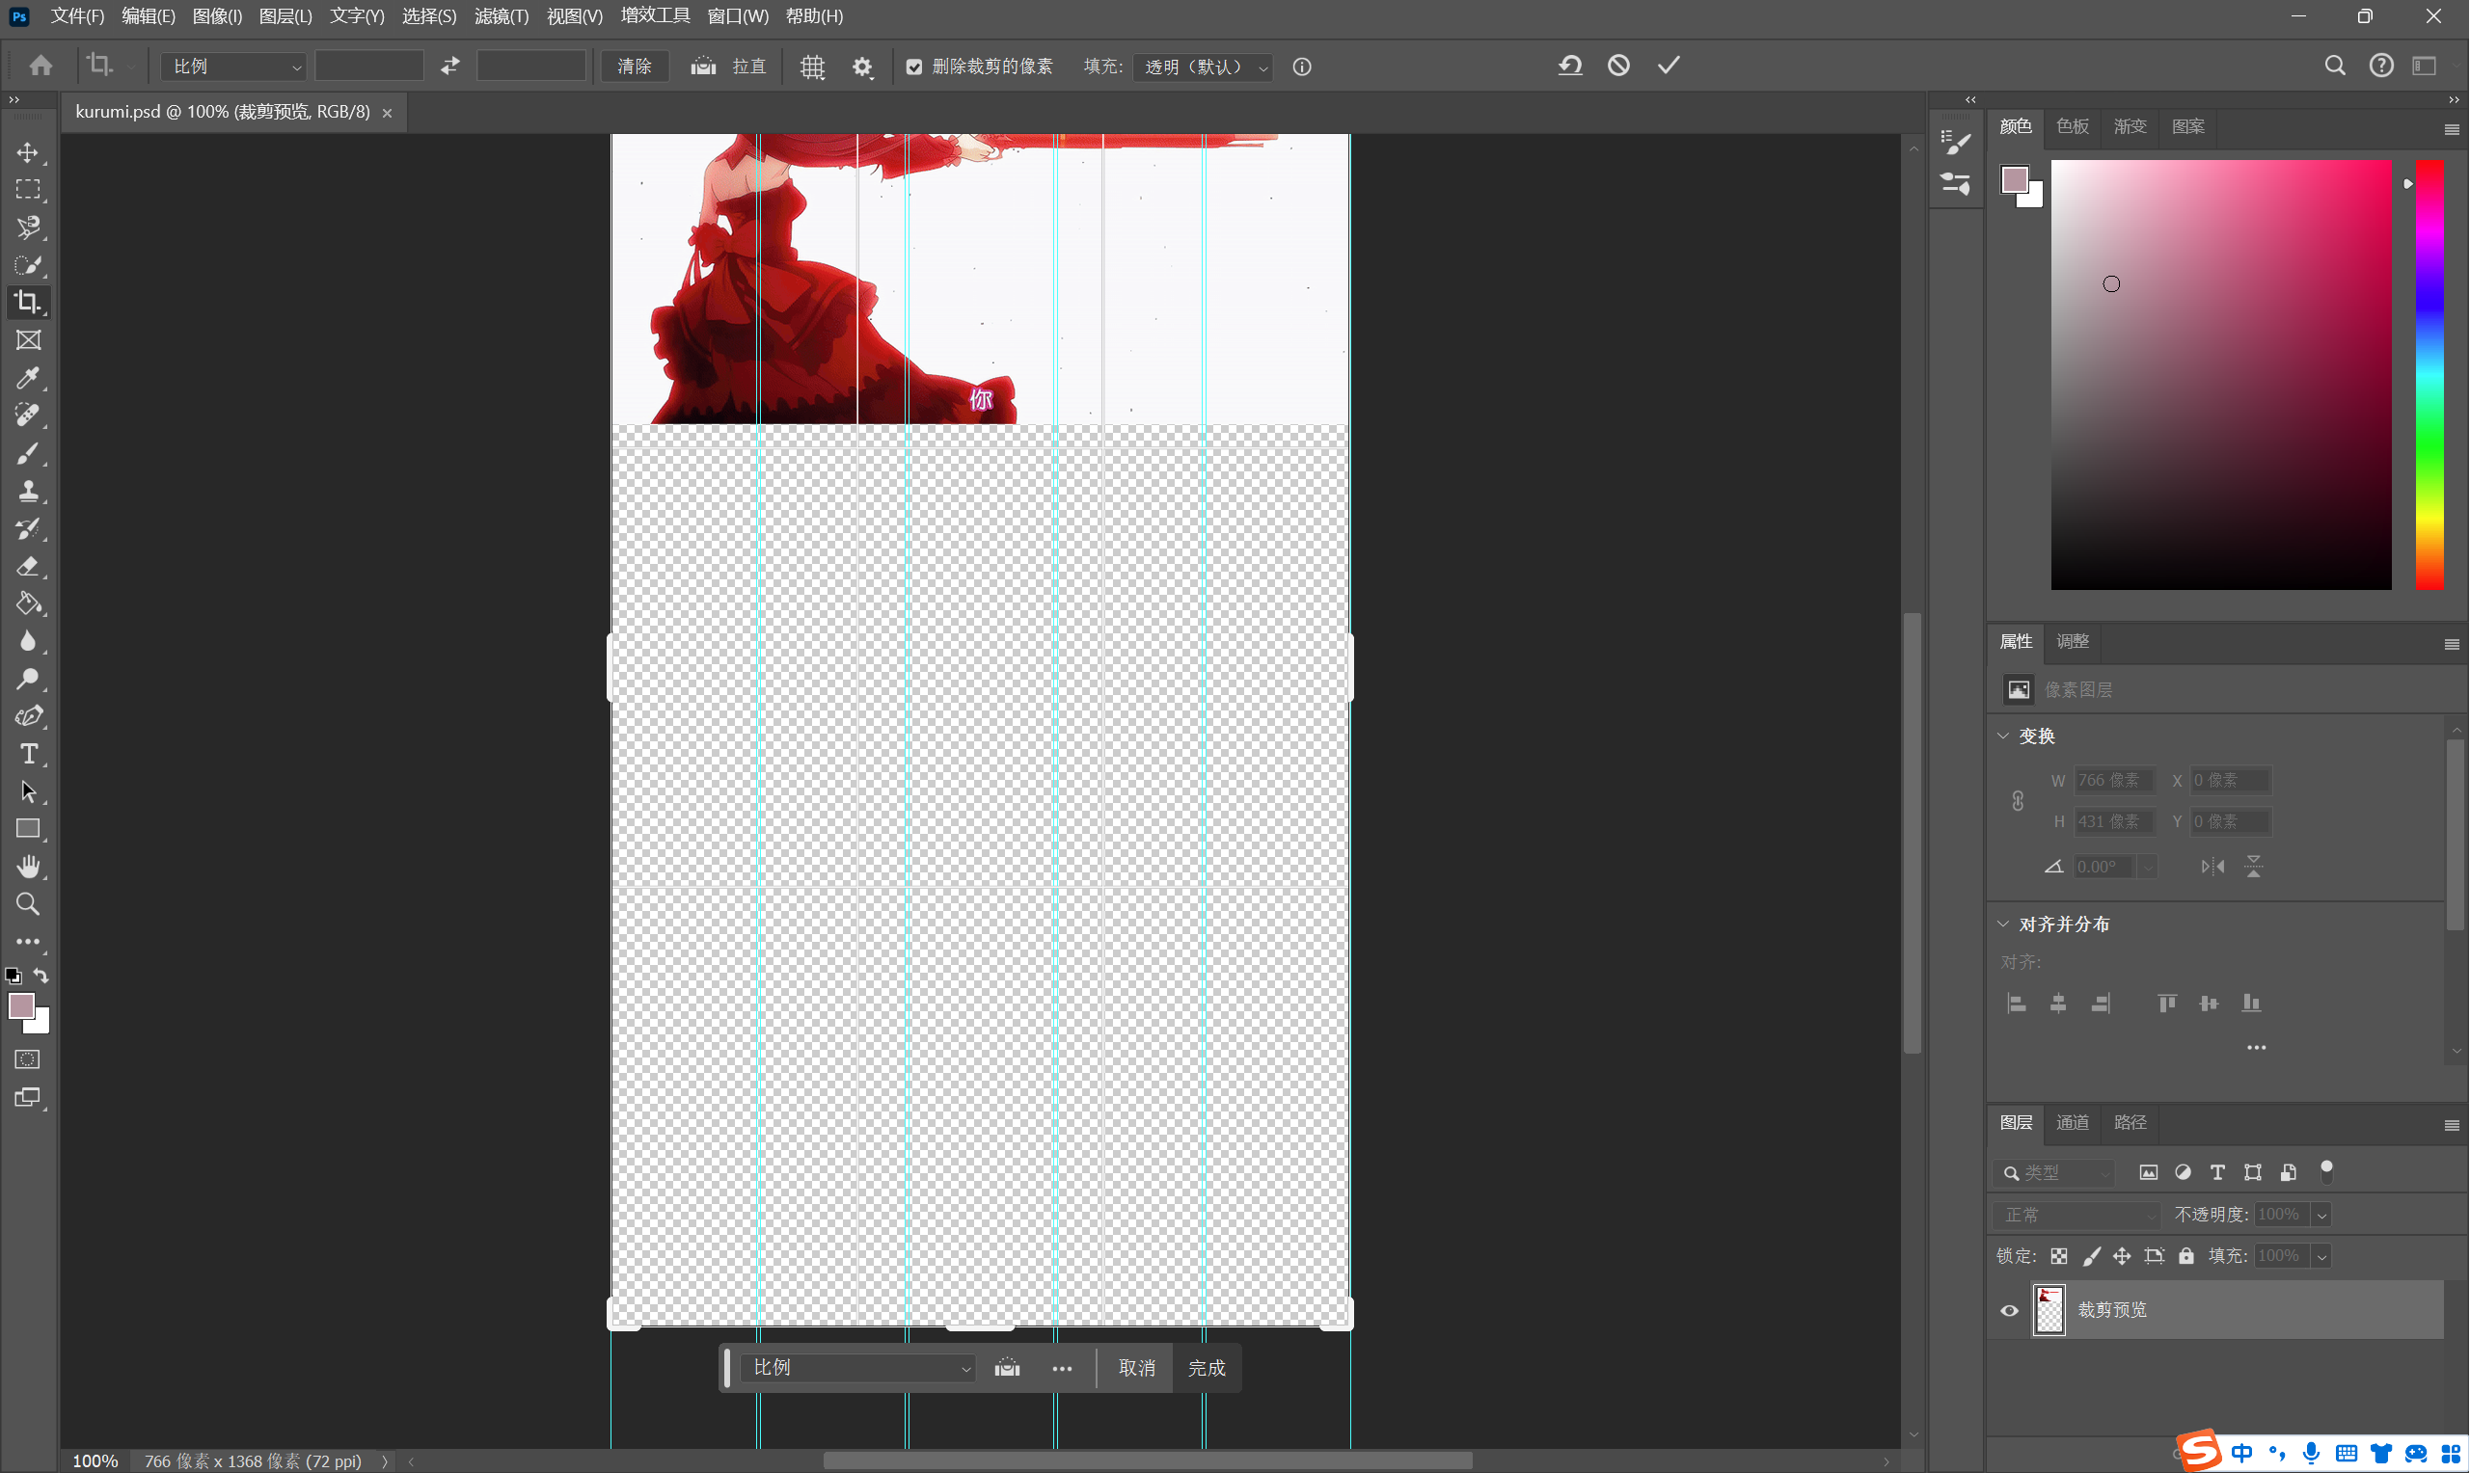Select the Lasso tool
The image size is (2470, 1473).
[28, 228]
